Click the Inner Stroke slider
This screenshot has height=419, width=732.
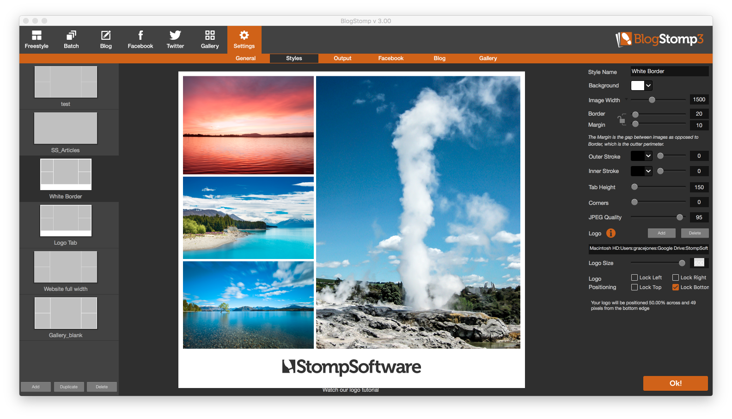pos(672,171)
